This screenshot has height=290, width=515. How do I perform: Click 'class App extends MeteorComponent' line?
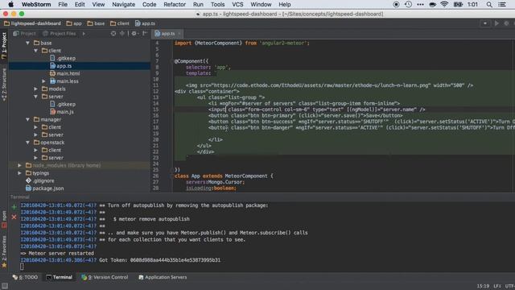tap(224, 176)
